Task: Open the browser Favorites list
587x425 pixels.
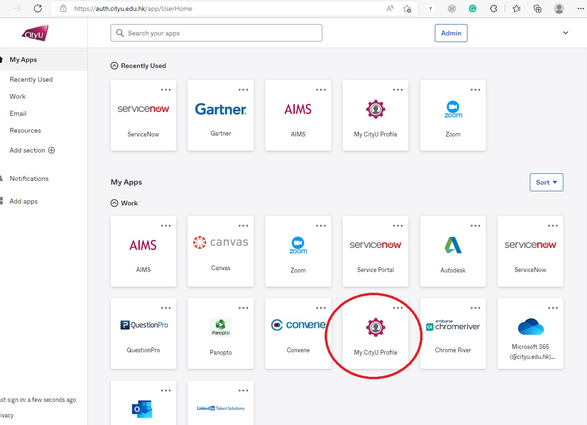Action: [x=516, y=8]
